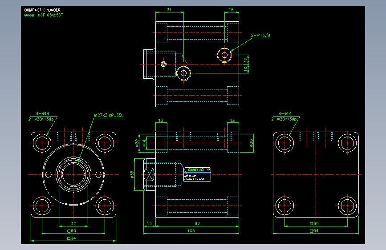Select the 2-PT3/8 port callout
The width and height of the screenshot is (386, 250).
click(260, 36)
